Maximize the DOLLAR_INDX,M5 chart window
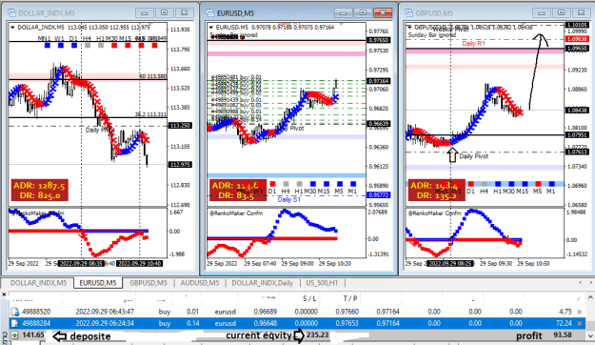595x345 pixels. pos(165,13)
